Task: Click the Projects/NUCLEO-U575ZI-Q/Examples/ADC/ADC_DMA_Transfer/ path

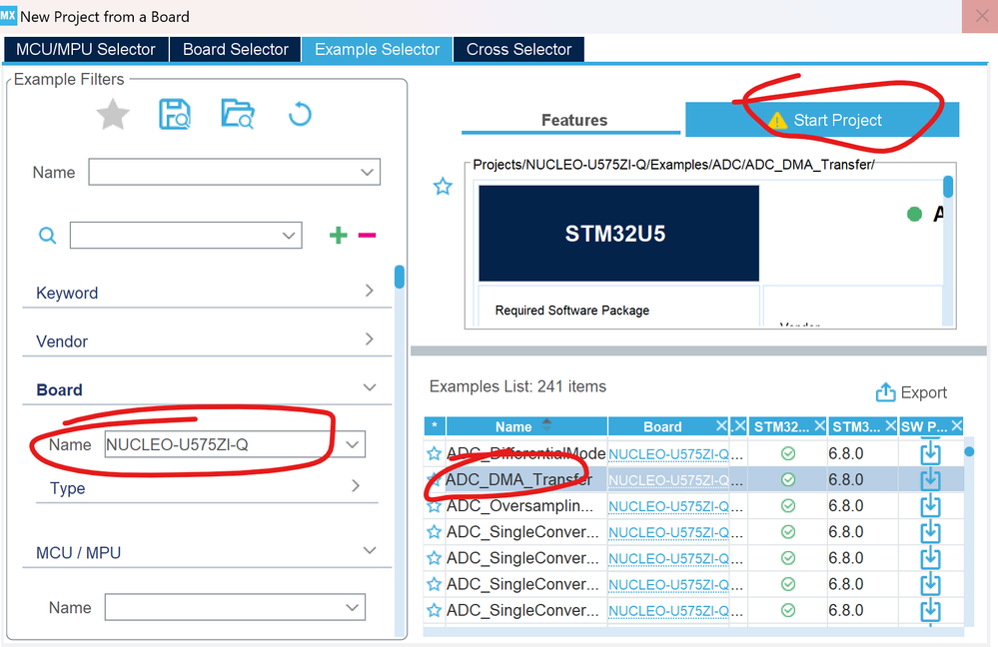Action: click(x=673, y=164)
